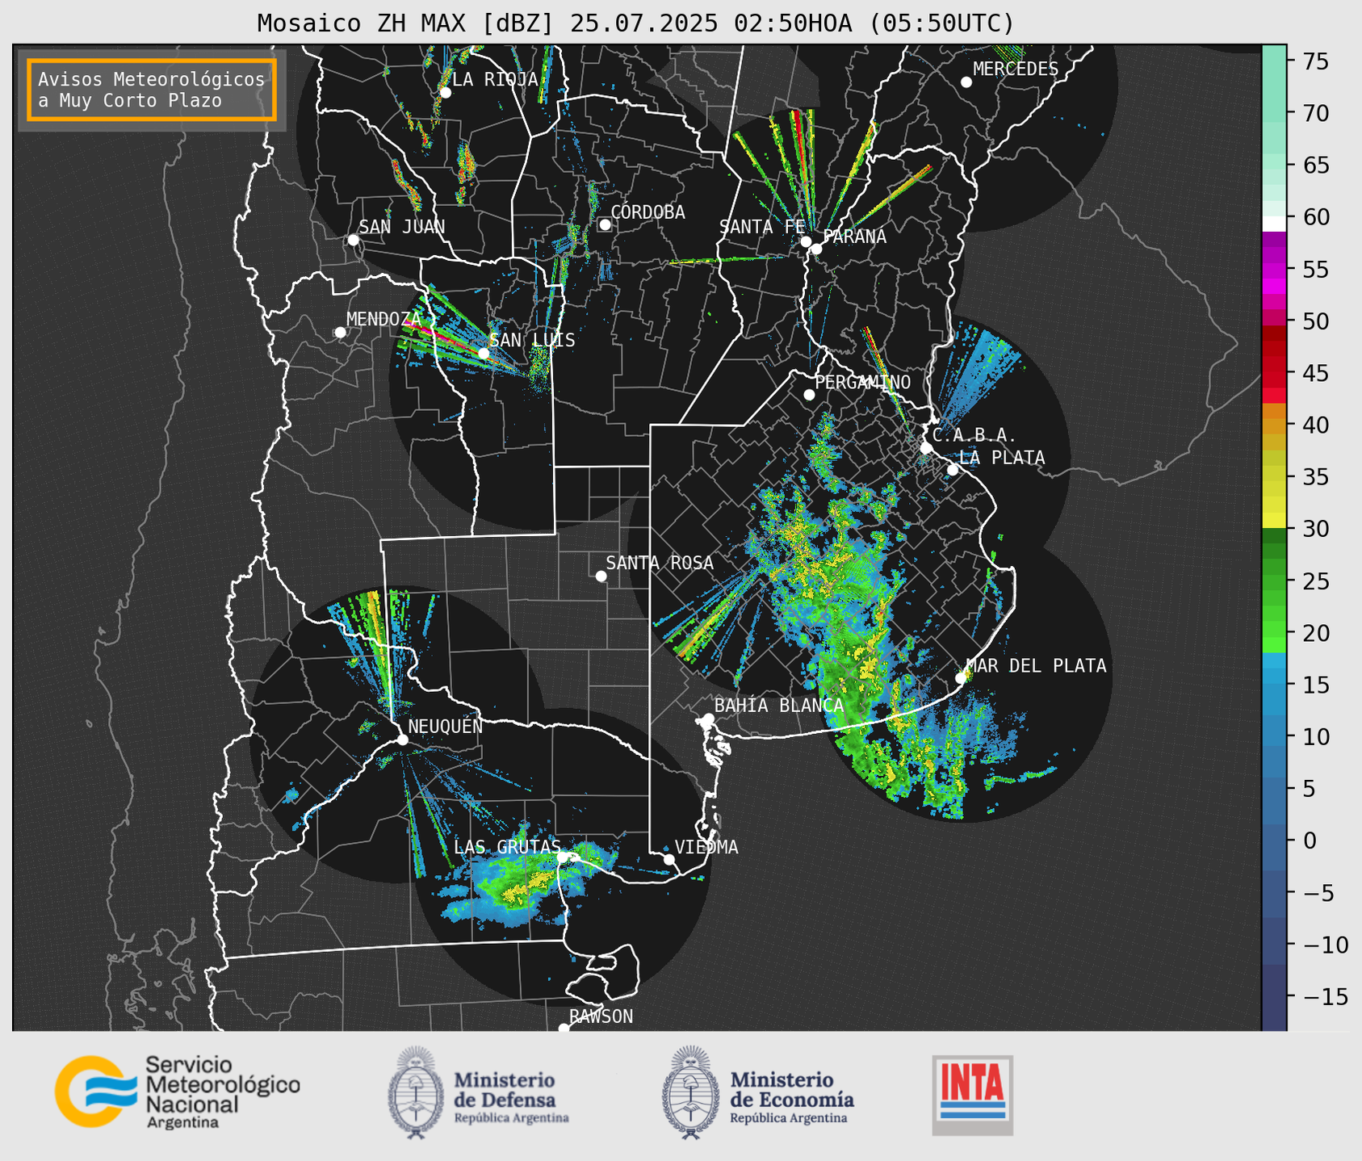Viewport: 1362px width, 1161px height.
Task: Click the Servicio Meteorológico Nacional logo
Action: [x=178, y=1092]
